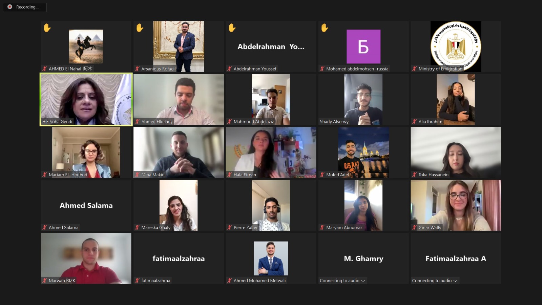Click the Ahmed Salama name placeholder tile
Screen dimensions: 542x305
click(x=86, y=205)
